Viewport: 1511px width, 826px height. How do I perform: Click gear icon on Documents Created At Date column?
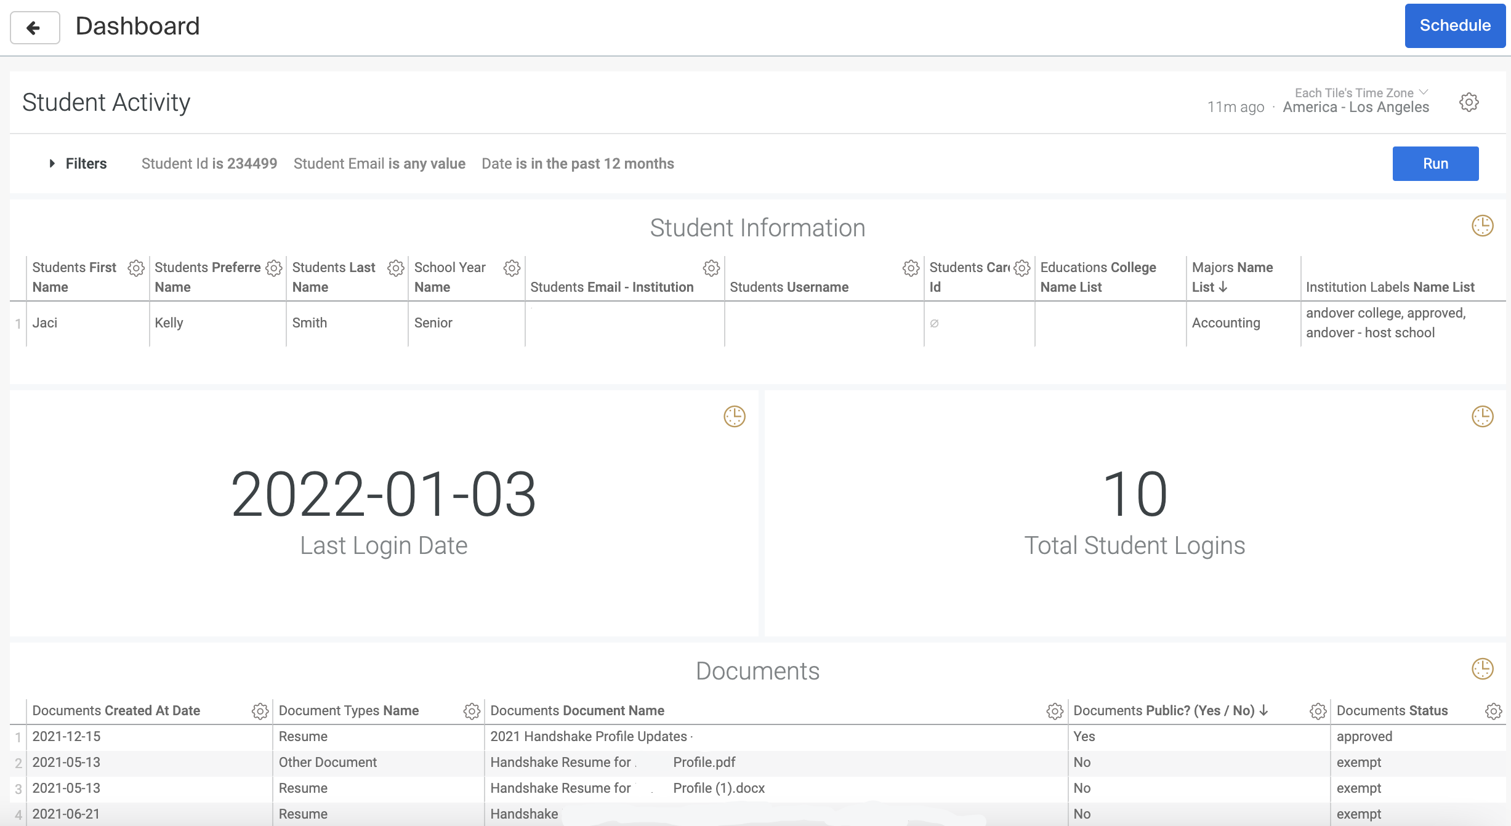click(x=260, y=711)
